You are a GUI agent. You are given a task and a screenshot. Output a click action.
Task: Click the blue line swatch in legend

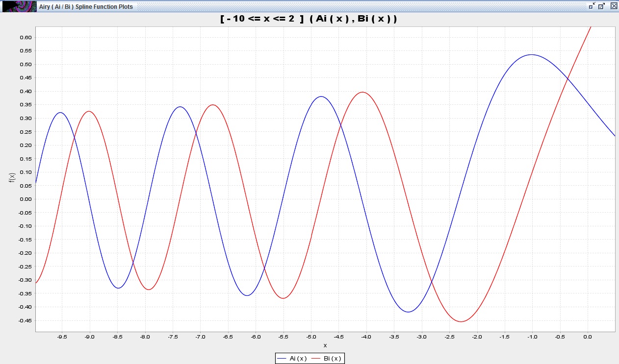click(282, 359)
